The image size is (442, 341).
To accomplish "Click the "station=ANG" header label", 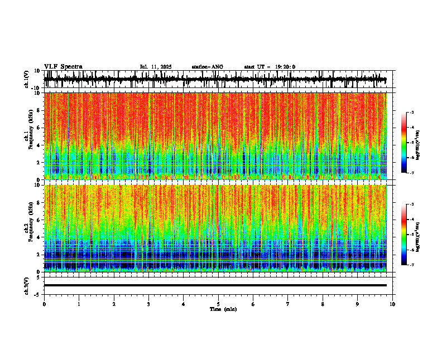I will (208, 67).
